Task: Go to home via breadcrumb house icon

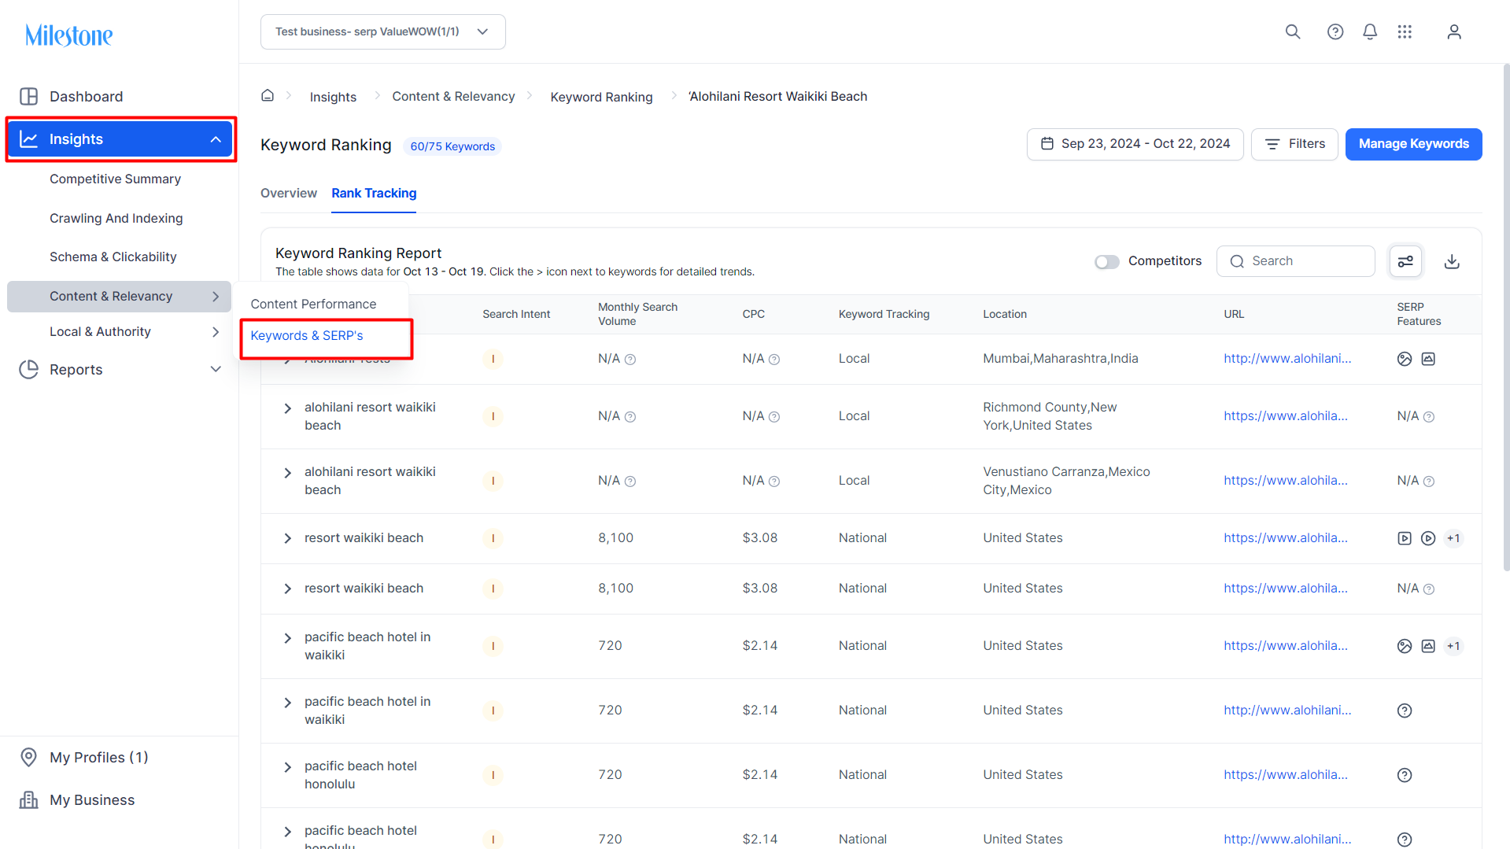Action: point(268,95)
